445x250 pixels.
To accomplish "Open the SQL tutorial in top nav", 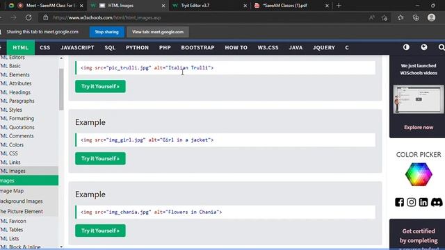I will pos(110,48).
